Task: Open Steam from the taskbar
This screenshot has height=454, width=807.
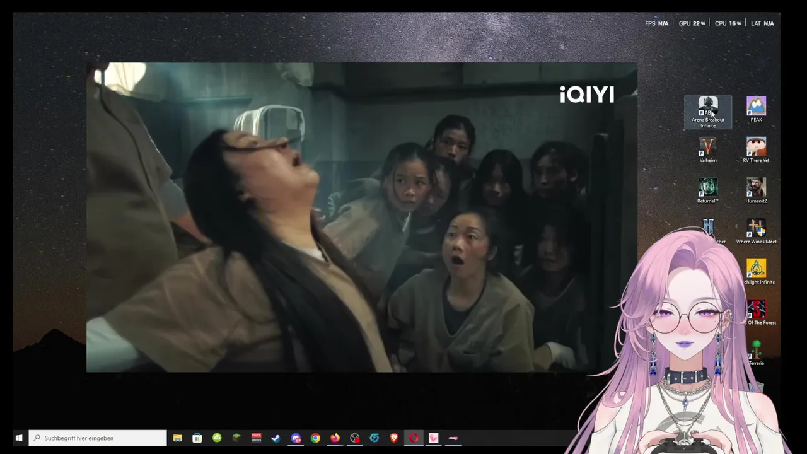Action: (276, 438)
